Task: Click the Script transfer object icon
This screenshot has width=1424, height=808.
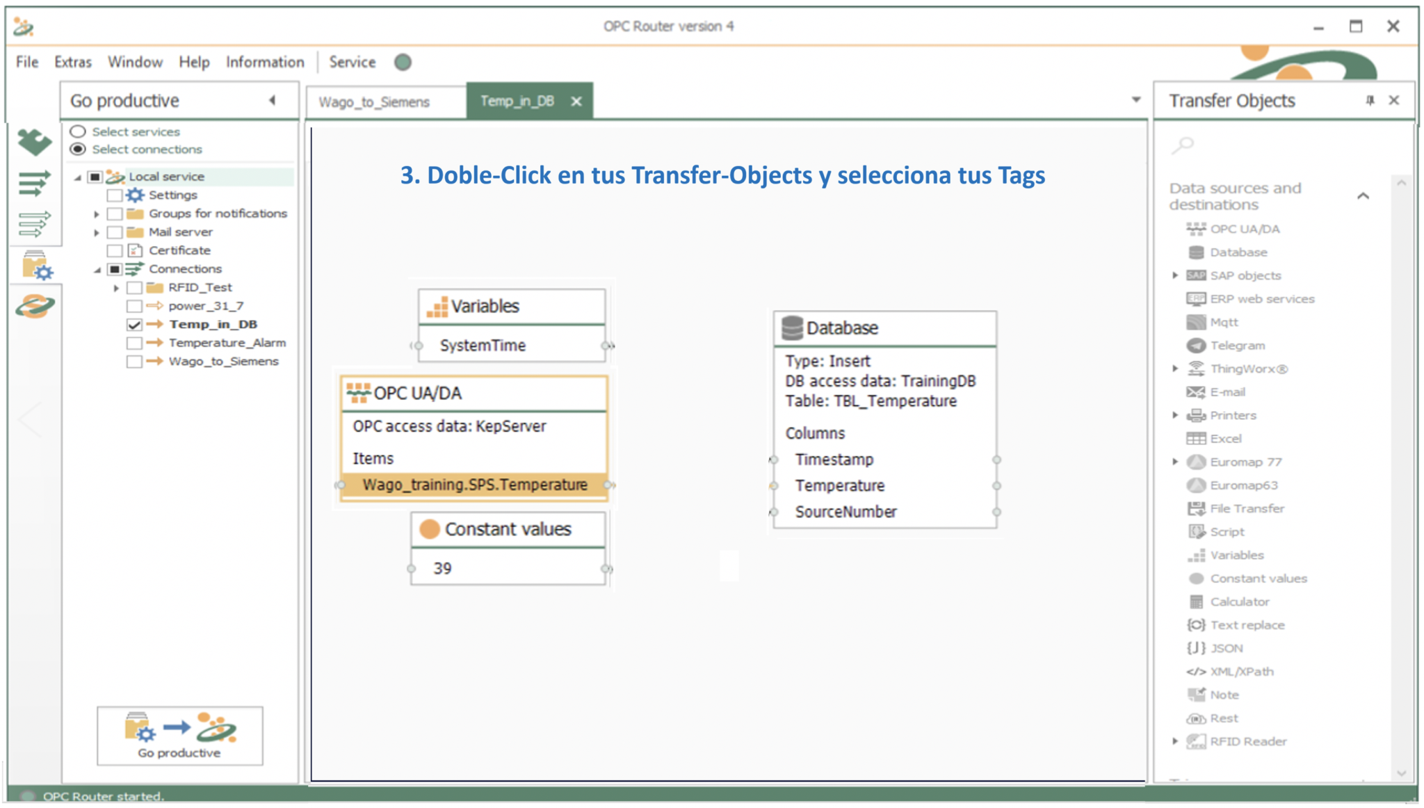Action: [x=1195, y=532]
